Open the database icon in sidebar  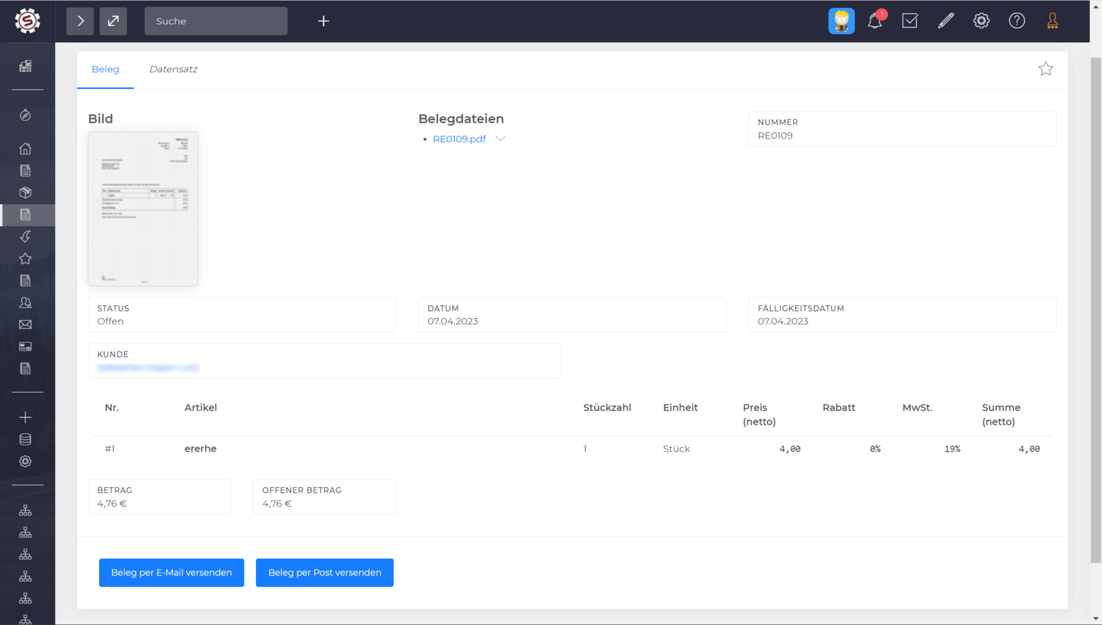(25, 439)
